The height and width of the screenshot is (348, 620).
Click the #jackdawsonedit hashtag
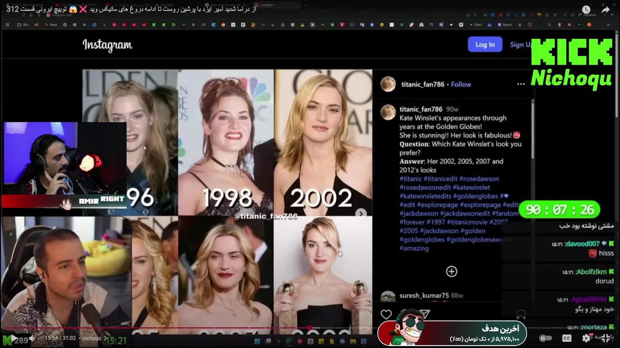click(x=465, y=214)
